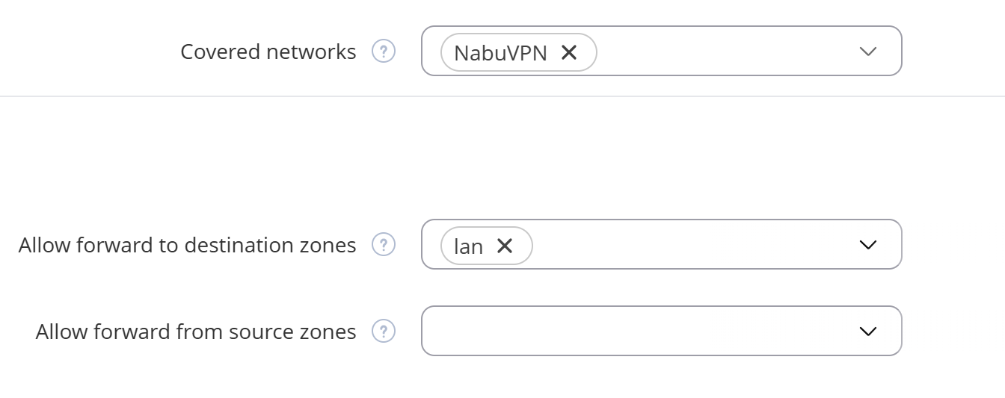Screen dimensions: 1005x398
Task: Expand the destination zones dropdown chevron
Action: tap(867, 244)
